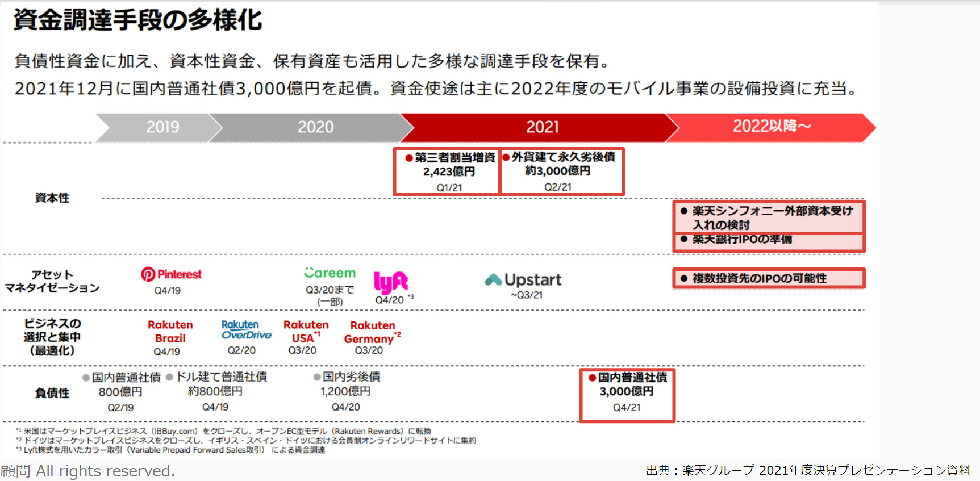
Task: Click the Careem logo
Action: [330, 273]
